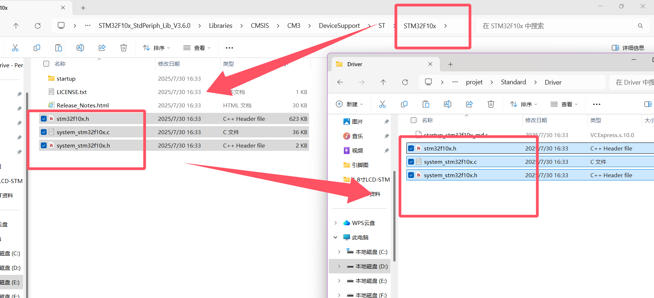Click projet breadcrumb in Driver window
654x298 pixels.
(474, 82)
